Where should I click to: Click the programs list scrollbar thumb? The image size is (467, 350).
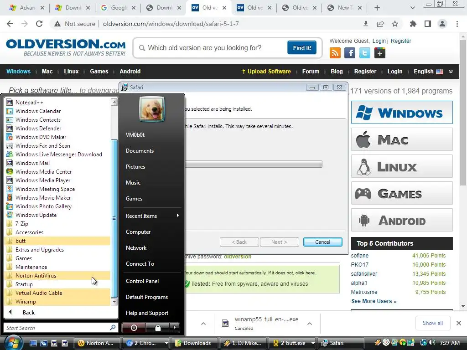[114, 218]
